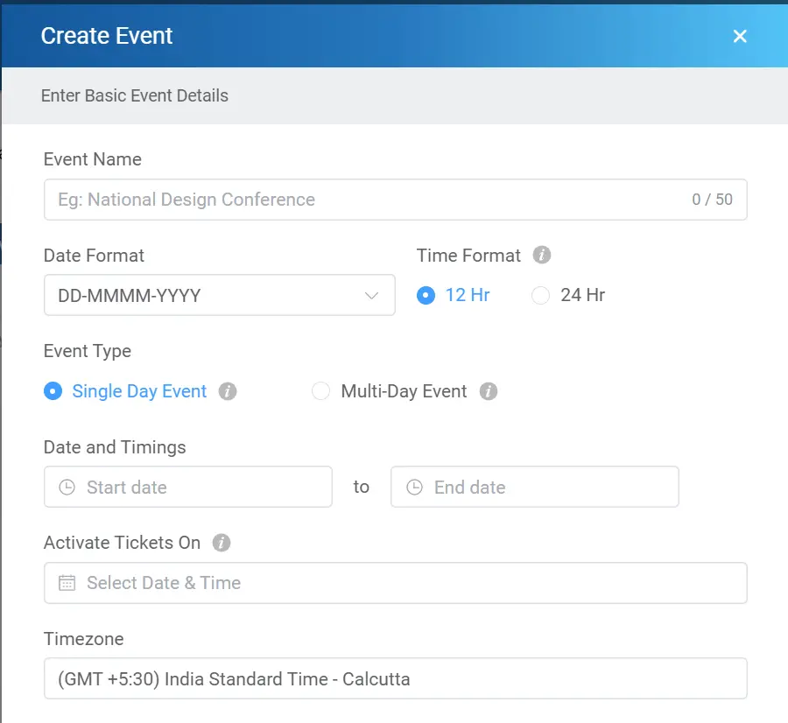Image resolution: width=788 pixels, height=723 pixels.
Task: Open the Date Format dropdown
Action: coord(219,295)
